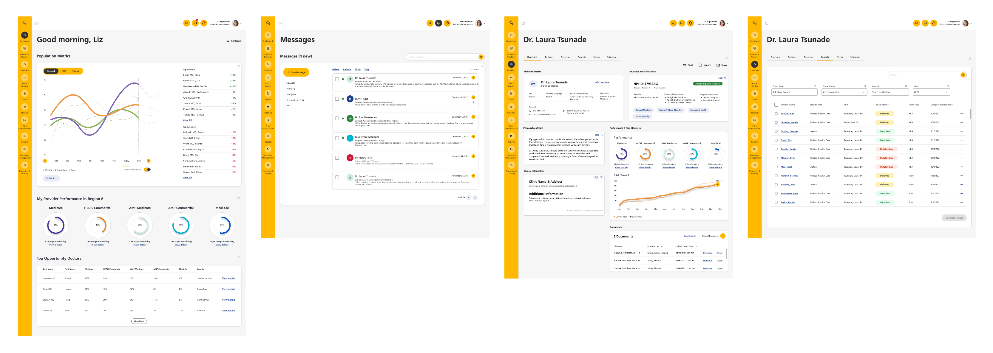Click the New Message button
The width and height of the screenshot is (993, 353).
(296, 72)
